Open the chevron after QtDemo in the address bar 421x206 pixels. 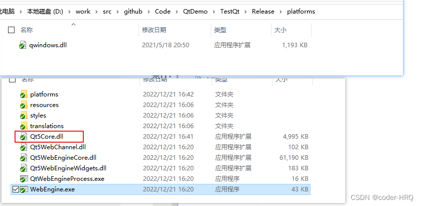[214, 12]
